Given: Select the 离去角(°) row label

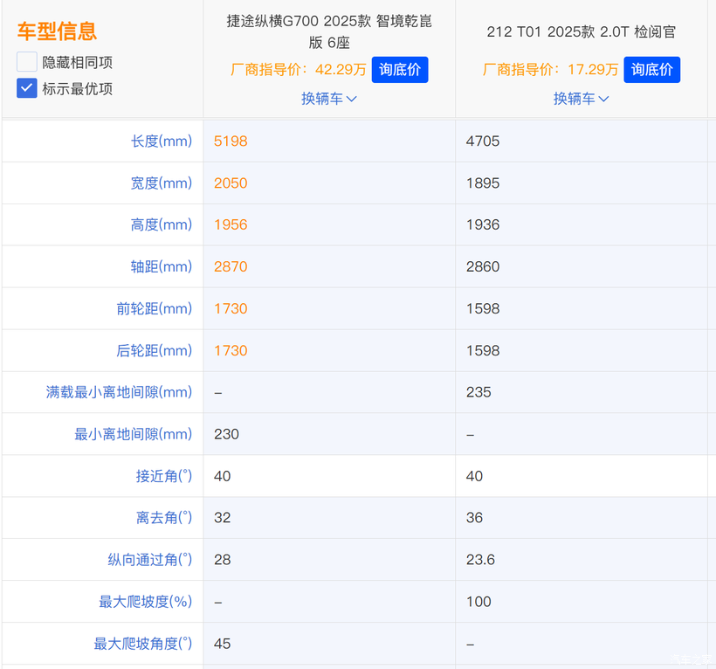Looking at the screenshot, I should [x=164, y=518].
